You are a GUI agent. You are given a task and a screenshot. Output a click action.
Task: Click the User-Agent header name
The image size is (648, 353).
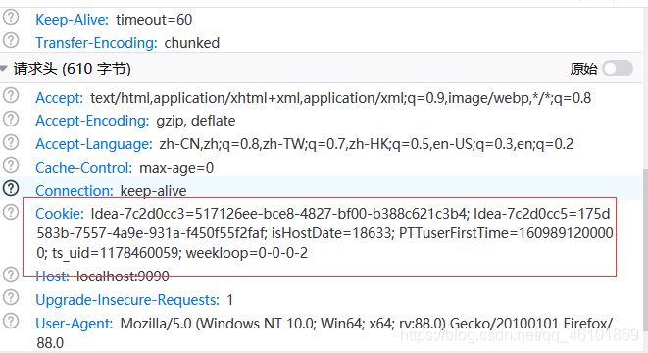click(x=74, y=324)
